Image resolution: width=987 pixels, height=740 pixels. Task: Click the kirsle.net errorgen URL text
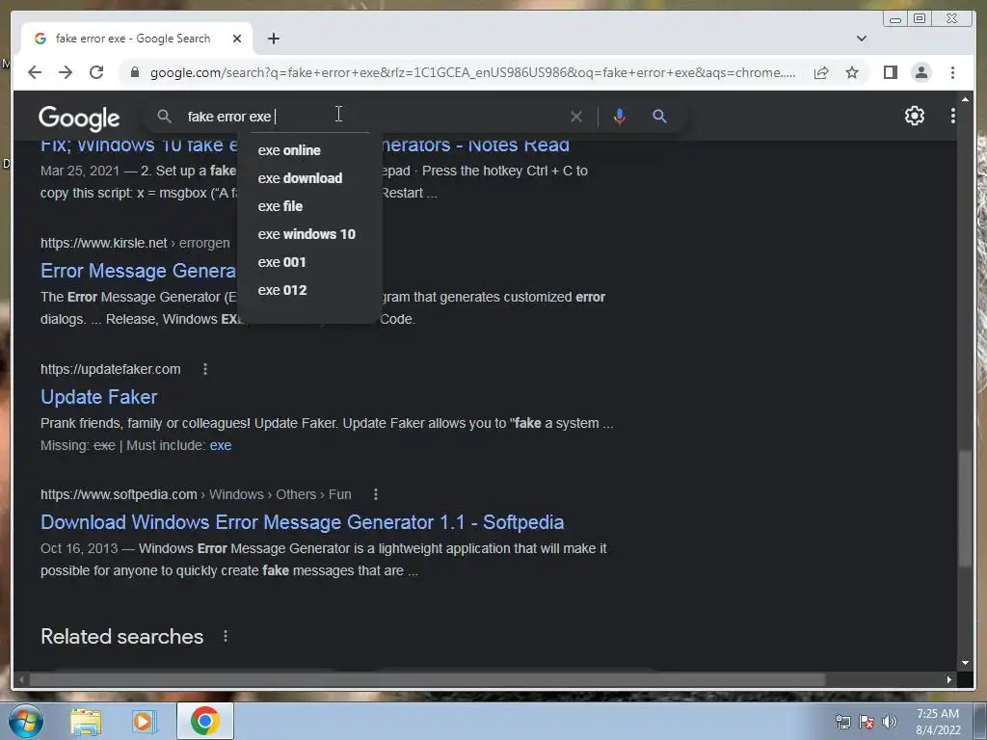pos(135,243)
